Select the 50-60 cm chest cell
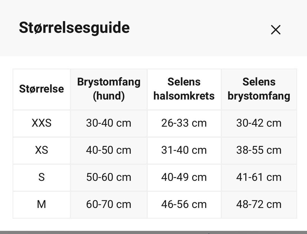Viewport: 307px width, 234px height. [x=109, y=178]
